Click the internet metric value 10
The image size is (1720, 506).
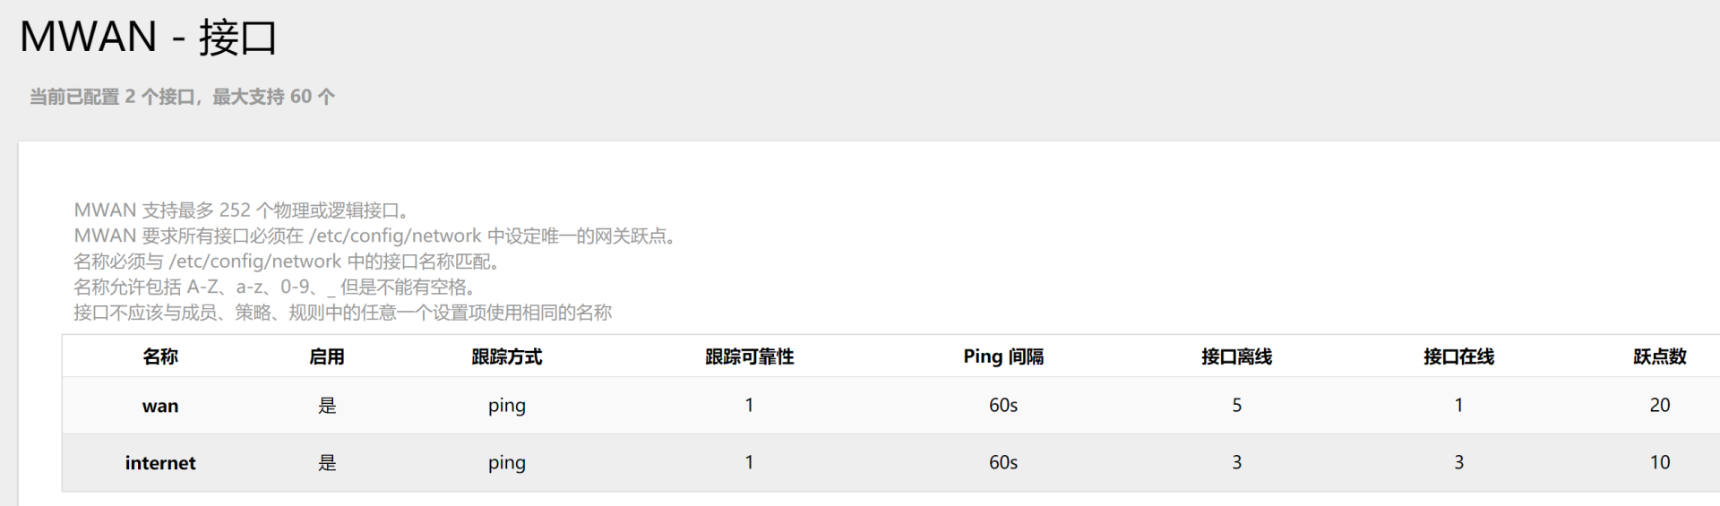[1659, 463]
